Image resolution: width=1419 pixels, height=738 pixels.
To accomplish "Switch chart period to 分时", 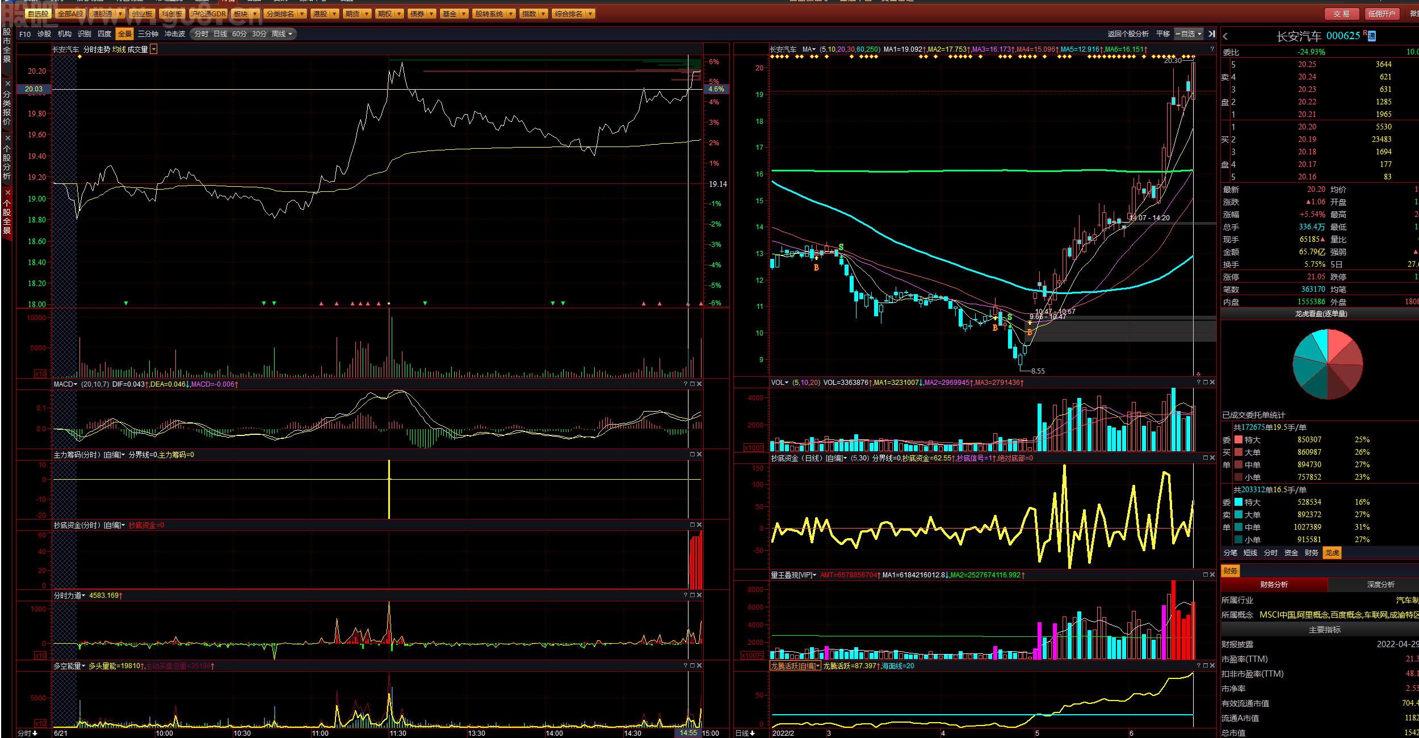I will (x=201, y=34).
